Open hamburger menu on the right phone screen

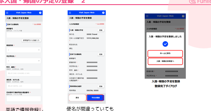point(147,16)
